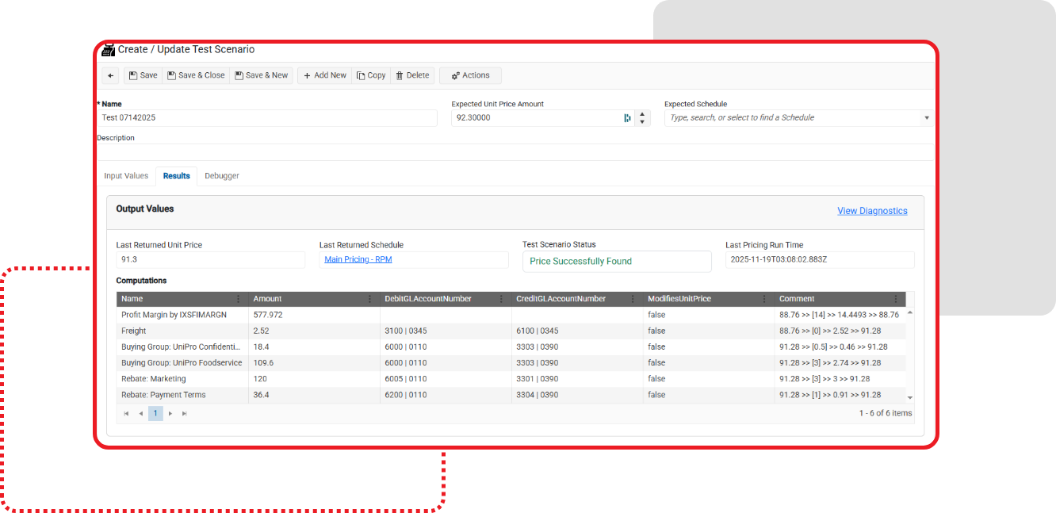
Task: Open the ModifiesUnitPrice column options menu
Action: tap(764, 300)
